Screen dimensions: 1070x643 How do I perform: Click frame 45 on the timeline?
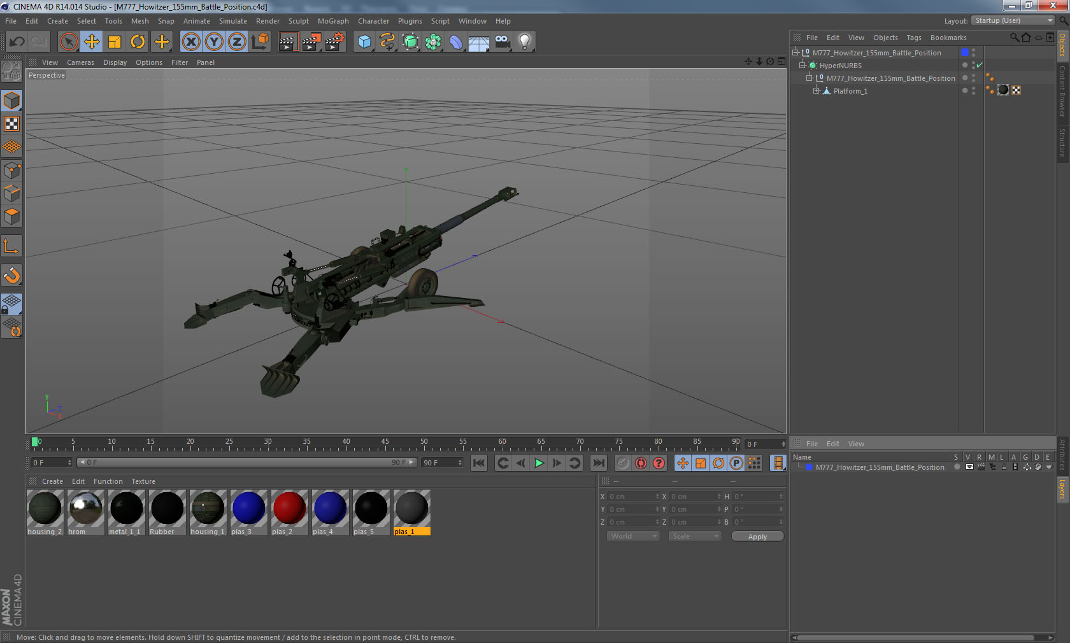(385, 442)
